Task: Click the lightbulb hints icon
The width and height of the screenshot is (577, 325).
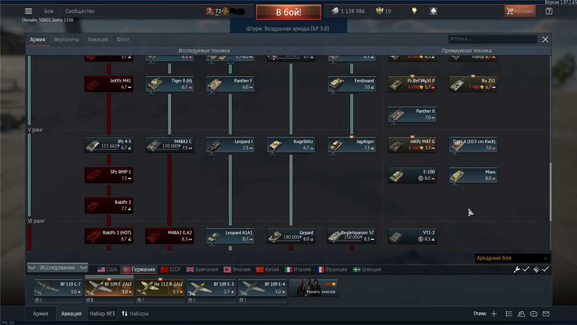Action: click(414, 11)
